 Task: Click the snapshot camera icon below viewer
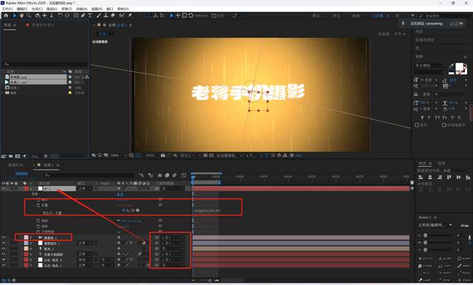pos(163,155)
